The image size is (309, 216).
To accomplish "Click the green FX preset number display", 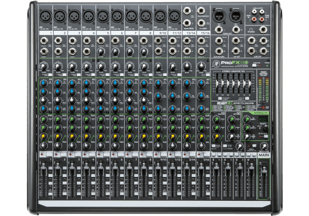I will coord(263,119).
